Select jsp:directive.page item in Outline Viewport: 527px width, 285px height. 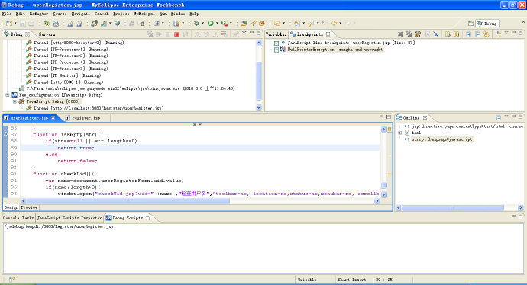467,126
